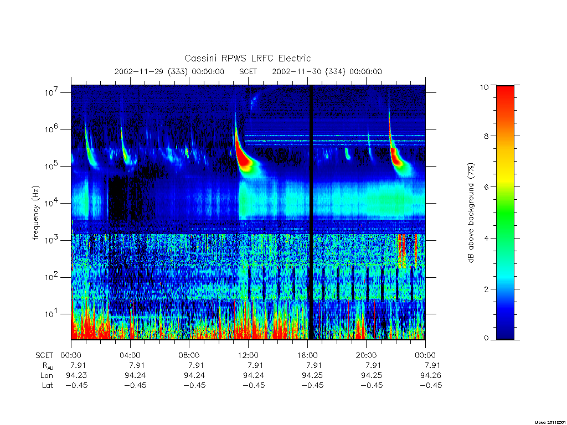Click the colorbar tick label 10

(484, 87)
